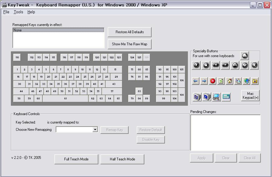Open the Tools menu
Viewport: 272px width, 177px height.
pos(18,12)
